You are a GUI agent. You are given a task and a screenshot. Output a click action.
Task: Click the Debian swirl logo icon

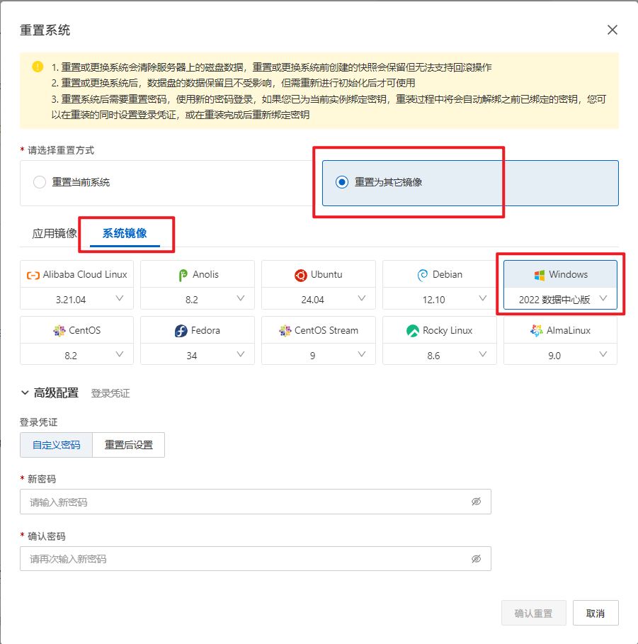[x=423, y=275]
